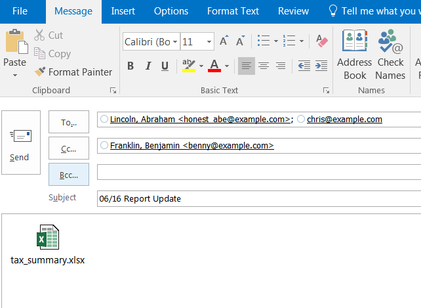Image resolution: width=421 pixels, height=308 pixels.
Task: Launch the Basic Text font dialog
Action: (x=326, y=91)
